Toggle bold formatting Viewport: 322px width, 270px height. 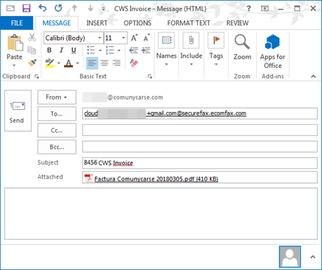[x=49, y=50]
